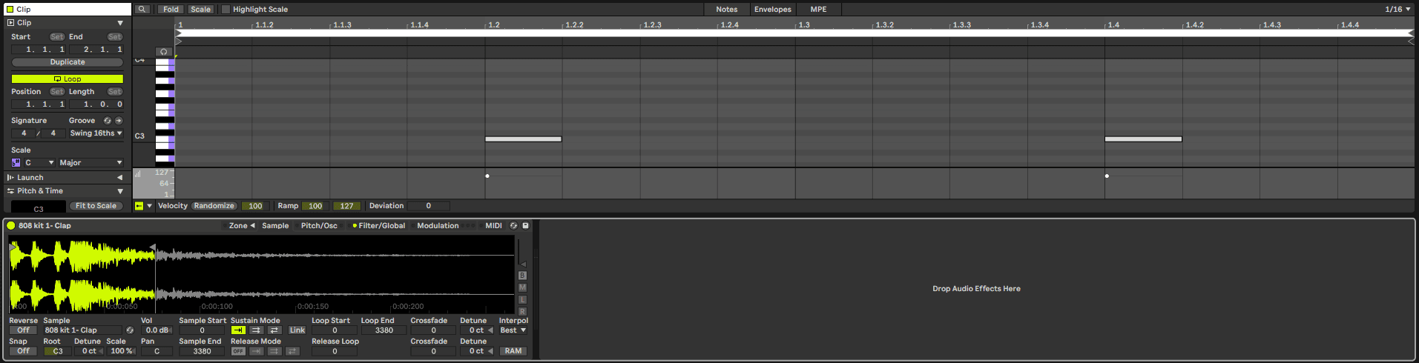Open the Major scale type dropdown
1419x363 pixels.
(x=90, y=163)
